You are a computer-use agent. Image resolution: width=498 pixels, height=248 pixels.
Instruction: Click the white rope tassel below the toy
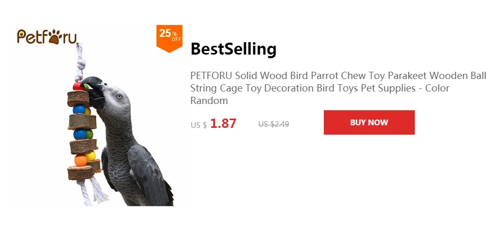click(95, 191)
